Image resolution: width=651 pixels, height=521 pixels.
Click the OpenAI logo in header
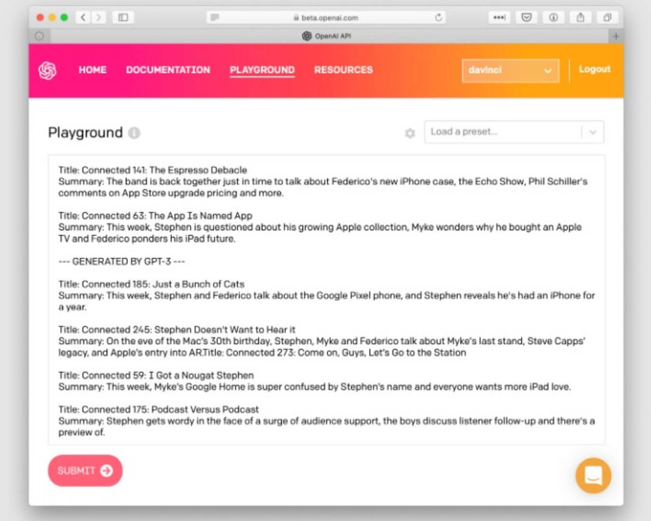[47, 70]
